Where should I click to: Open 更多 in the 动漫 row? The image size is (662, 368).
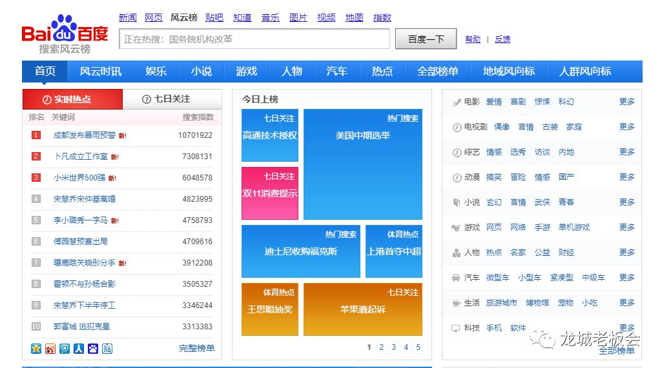pyautogui.click(x=627, y=177)
